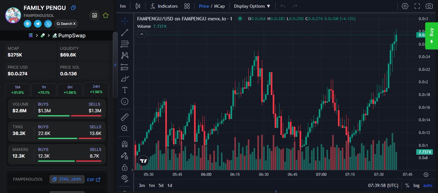Copy the 3TA5...cK4h pair address

pos(67,180)
